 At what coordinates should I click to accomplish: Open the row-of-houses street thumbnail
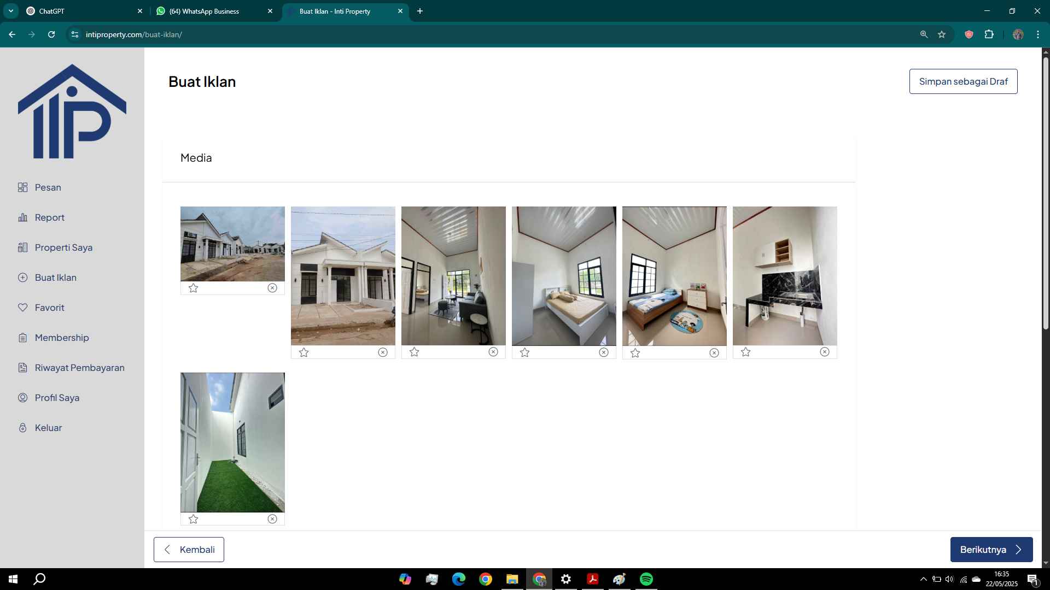[232, 244]
